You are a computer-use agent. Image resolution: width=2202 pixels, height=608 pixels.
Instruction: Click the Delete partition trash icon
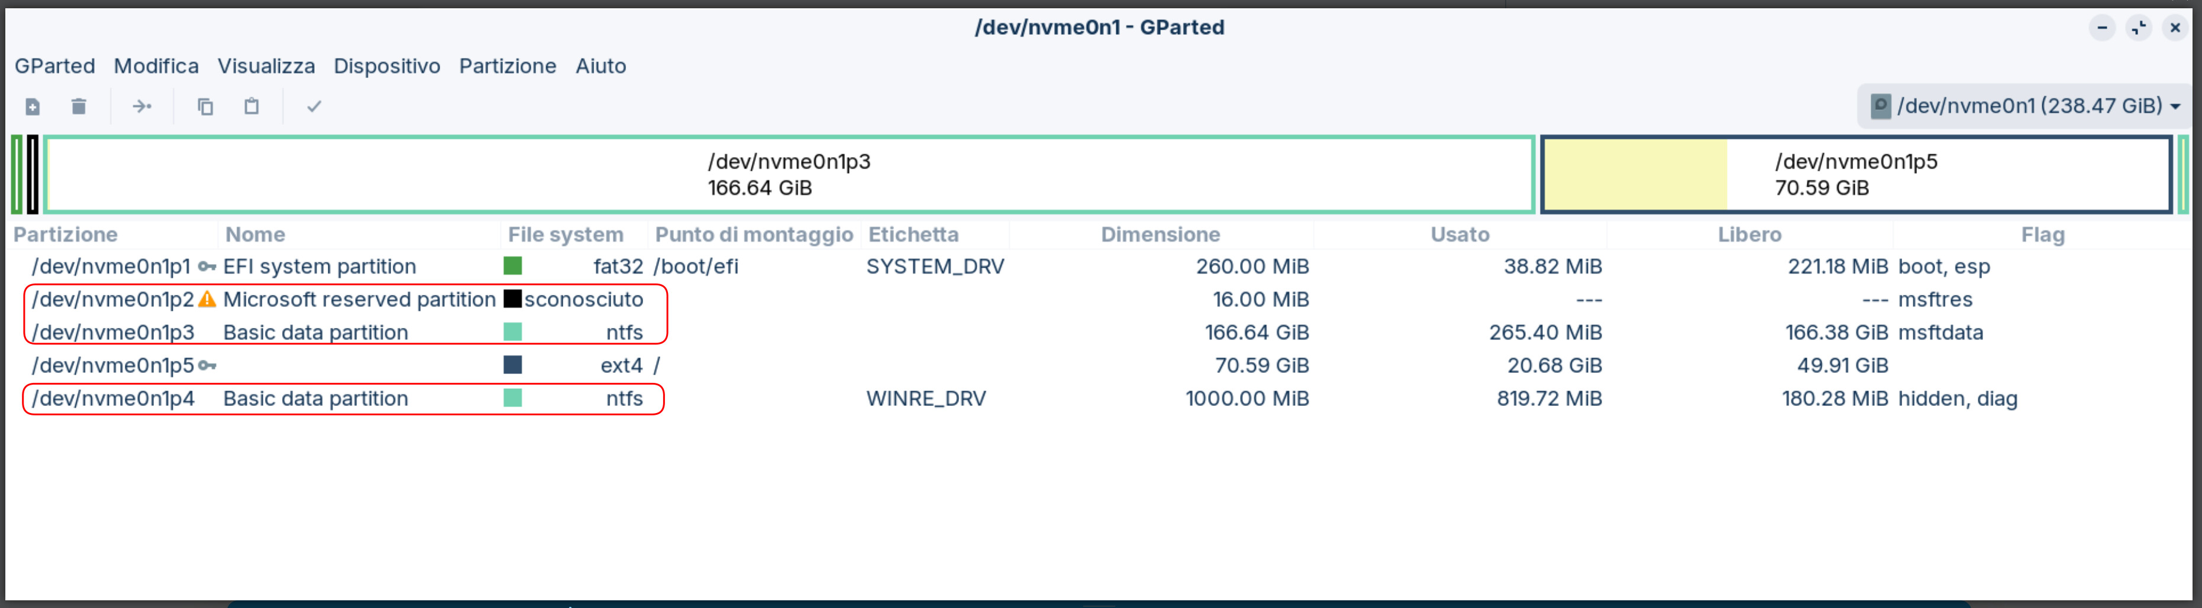click(x=79, y=107)
